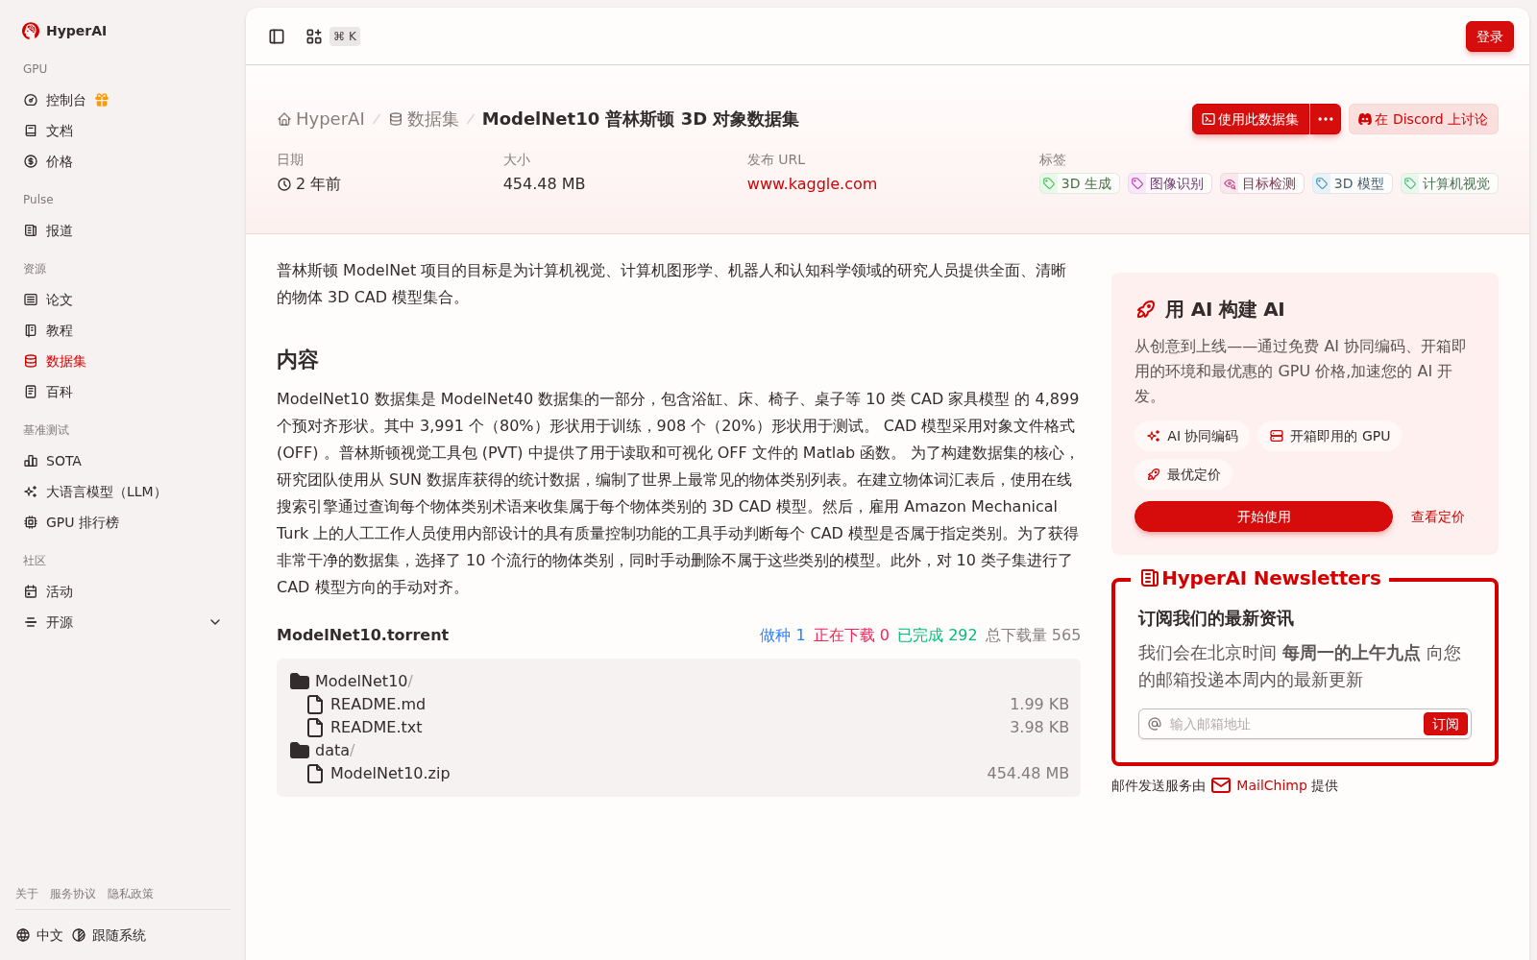Click the 关于 footer link
This screenshot has width=1537, height=960.
point(27,894)
